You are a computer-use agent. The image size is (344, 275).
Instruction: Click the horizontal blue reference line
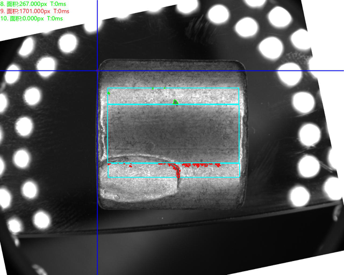coord(290,70)
